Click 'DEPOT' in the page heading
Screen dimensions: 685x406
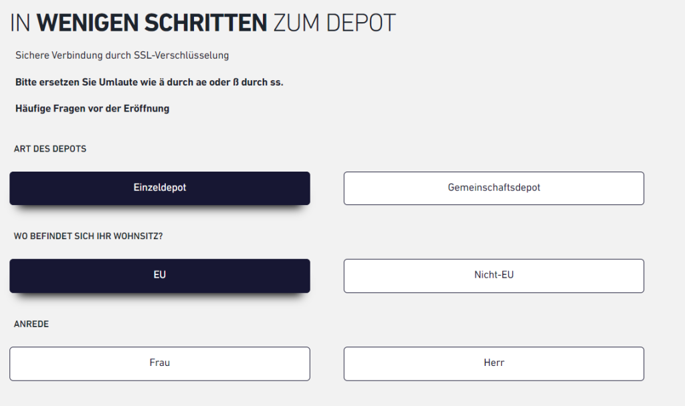pyautogui.click(x=361, y=23)
